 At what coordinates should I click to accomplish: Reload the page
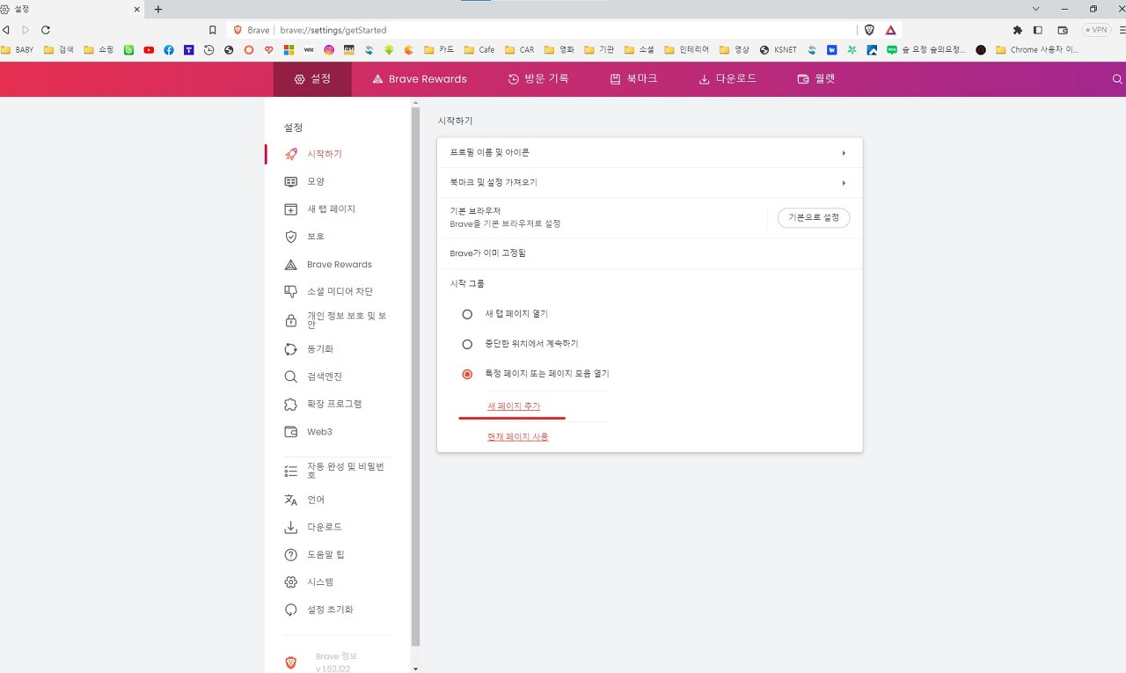(46, 30)
